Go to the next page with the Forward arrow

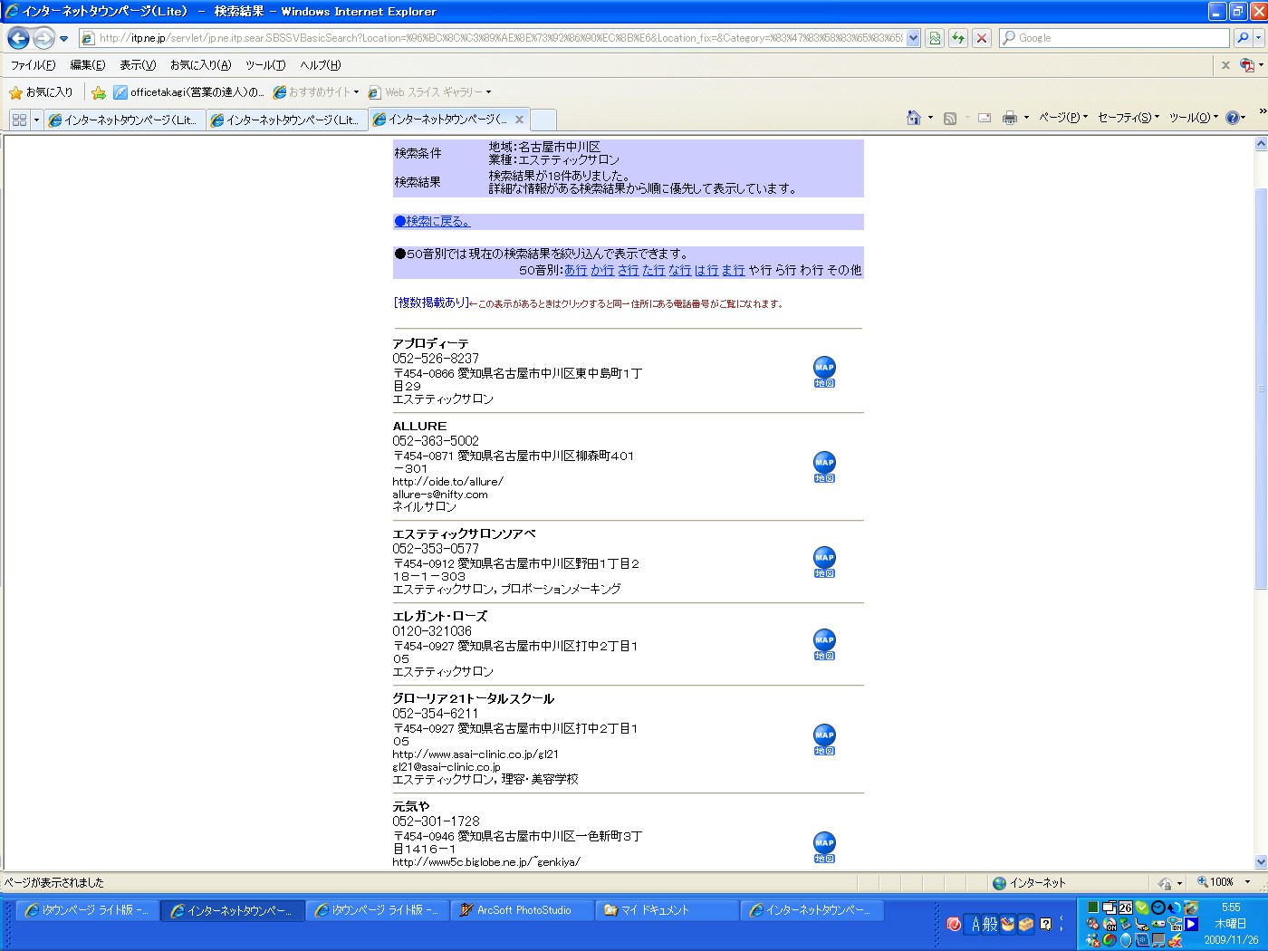point(43,38)
